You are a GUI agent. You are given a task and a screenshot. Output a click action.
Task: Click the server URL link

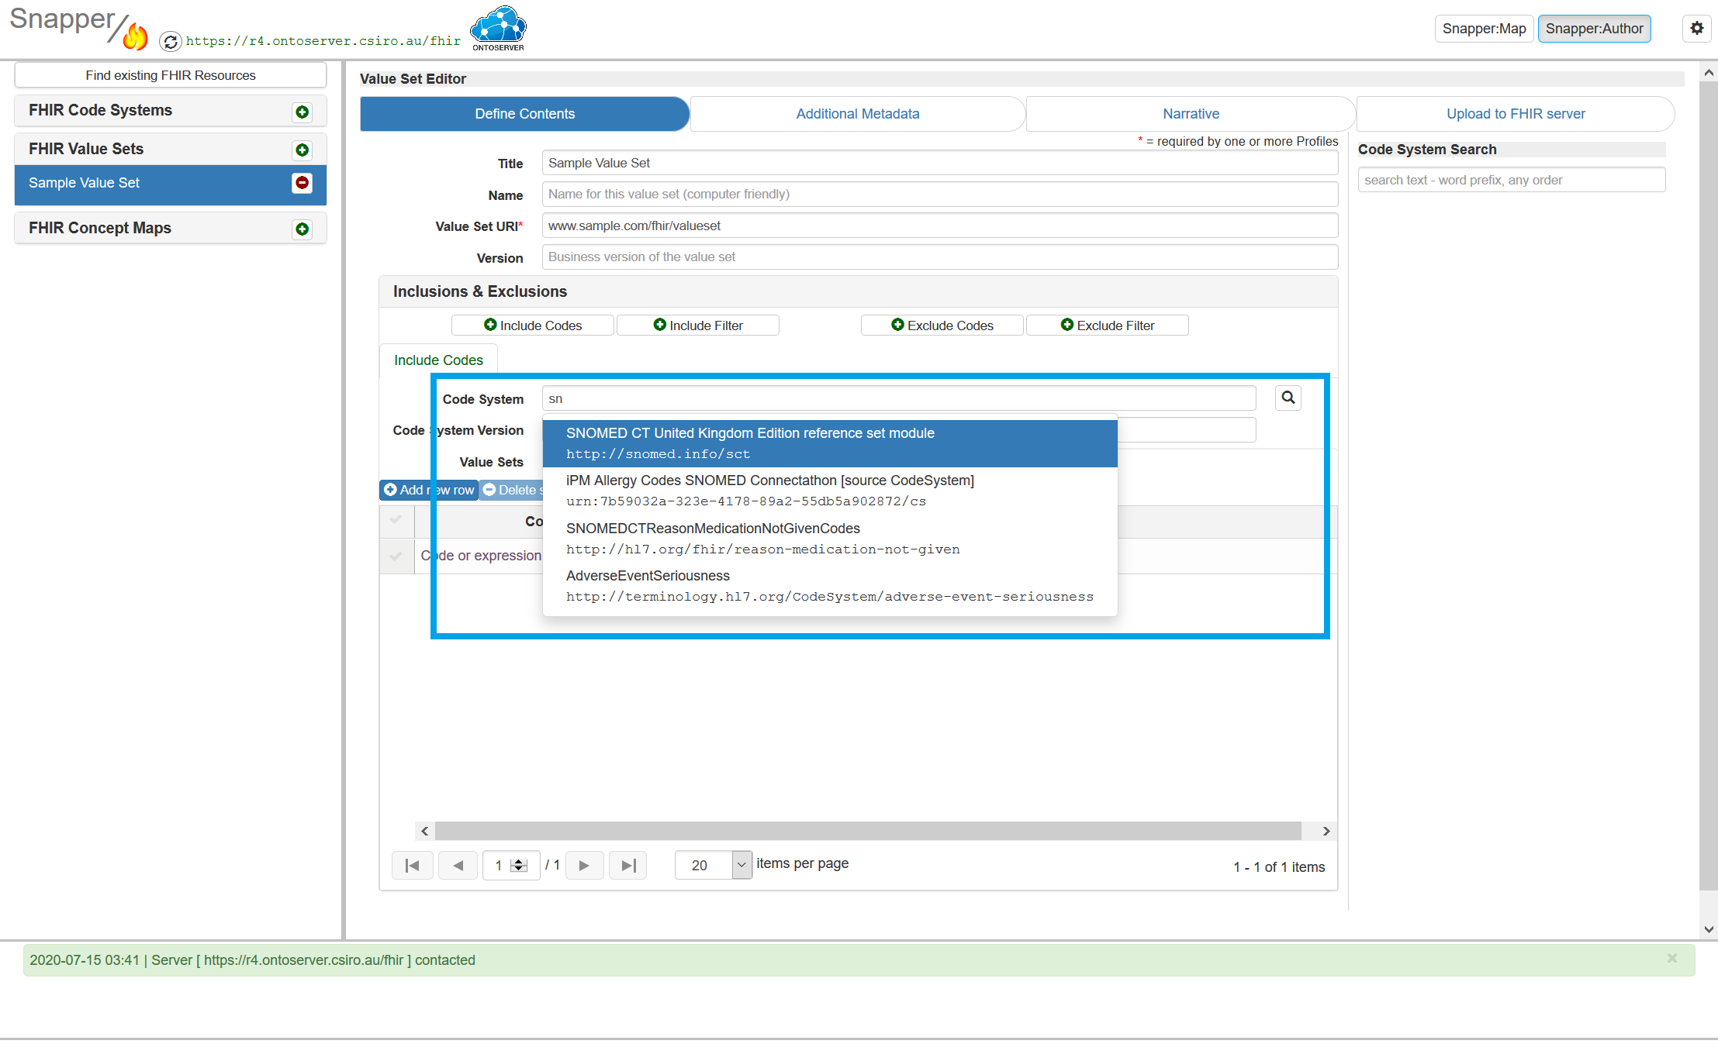(323, 41)
